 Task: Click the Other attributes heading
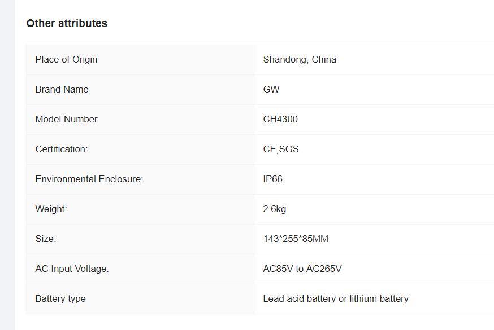(67, 23)
